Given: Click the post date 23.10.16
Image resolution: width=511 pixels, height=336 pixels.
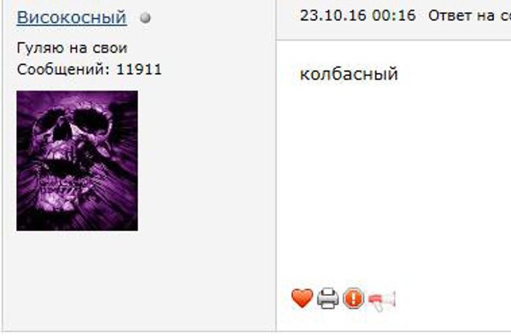Looking at the screenshot, I should (x=334, y=15).
